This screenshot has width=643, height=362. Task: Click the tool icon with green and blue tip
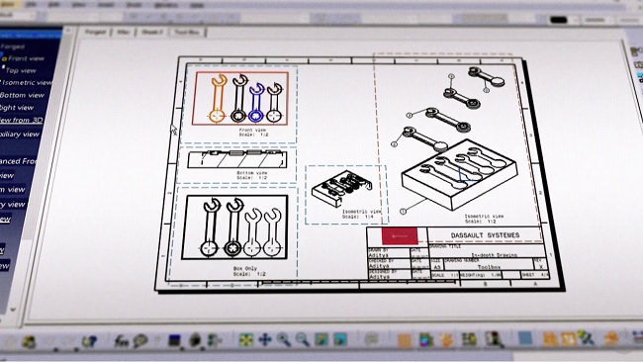(587, 338)
